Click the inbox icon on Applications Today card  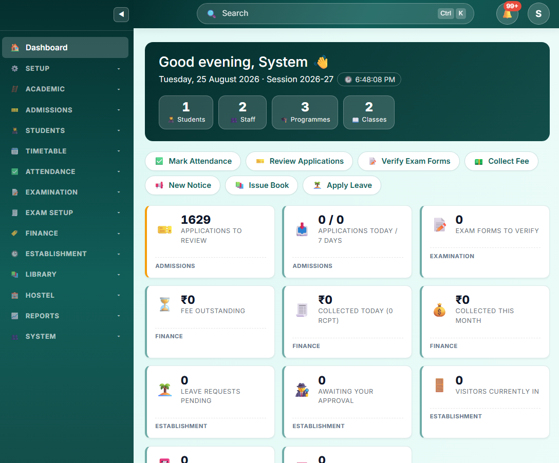[x=302, y=230]
